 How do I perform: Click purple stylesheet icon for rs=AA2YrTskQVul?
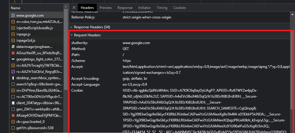[13, 72]
